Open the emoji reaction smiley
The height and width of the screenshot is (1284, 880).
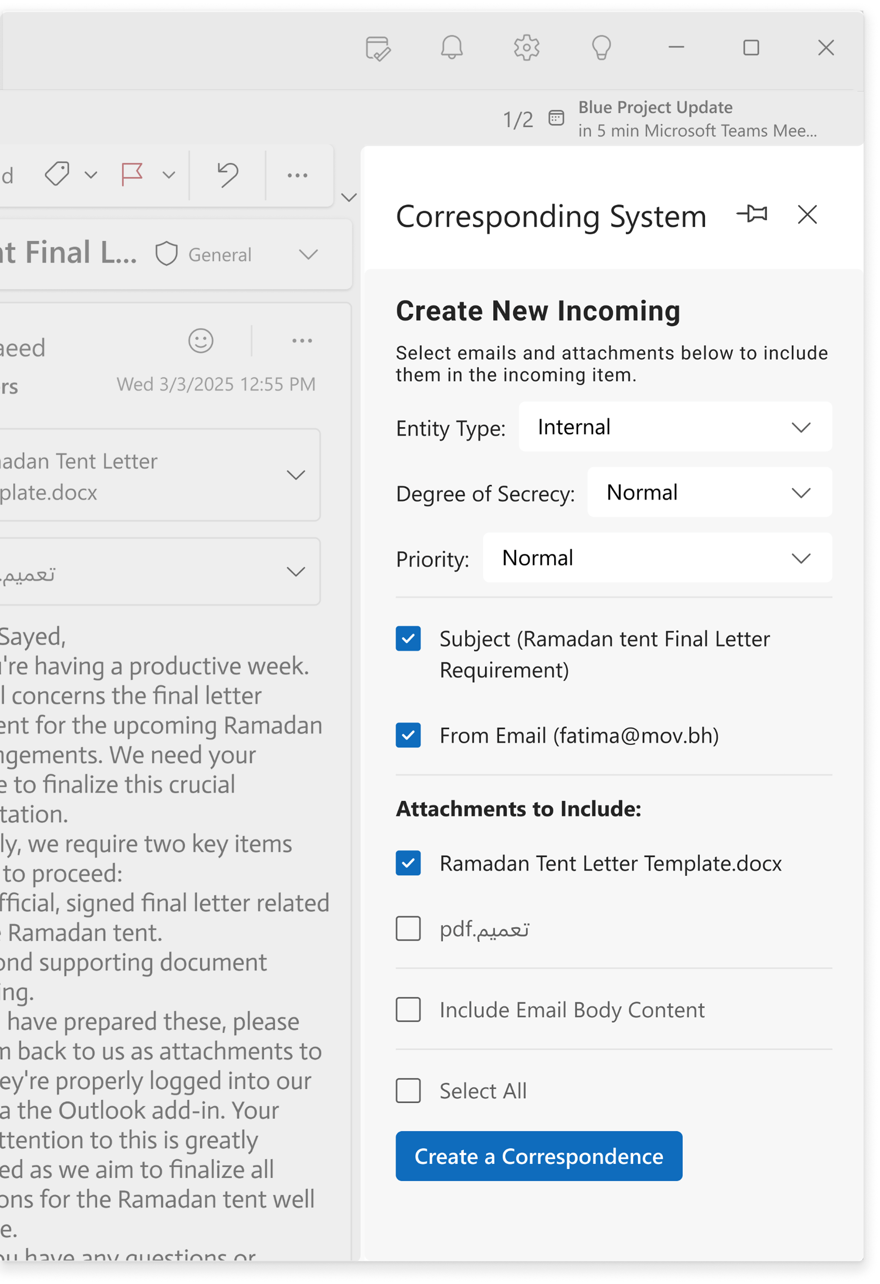(x=201, y=340)
